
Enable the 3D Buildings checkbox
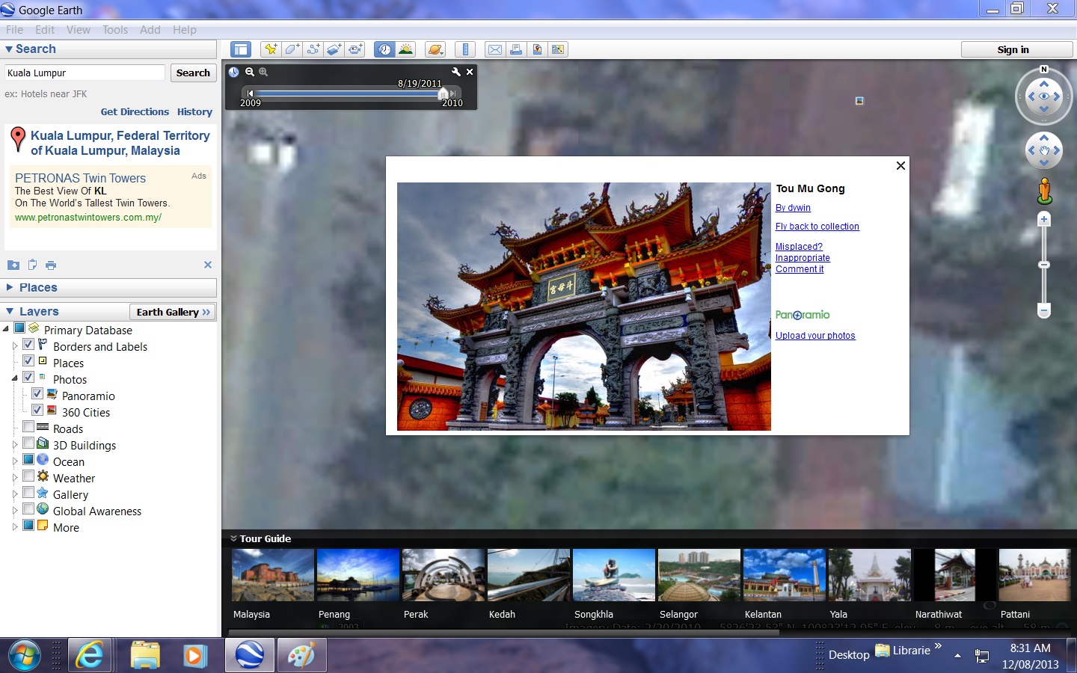pyautogui.click(x=28, y=443)
